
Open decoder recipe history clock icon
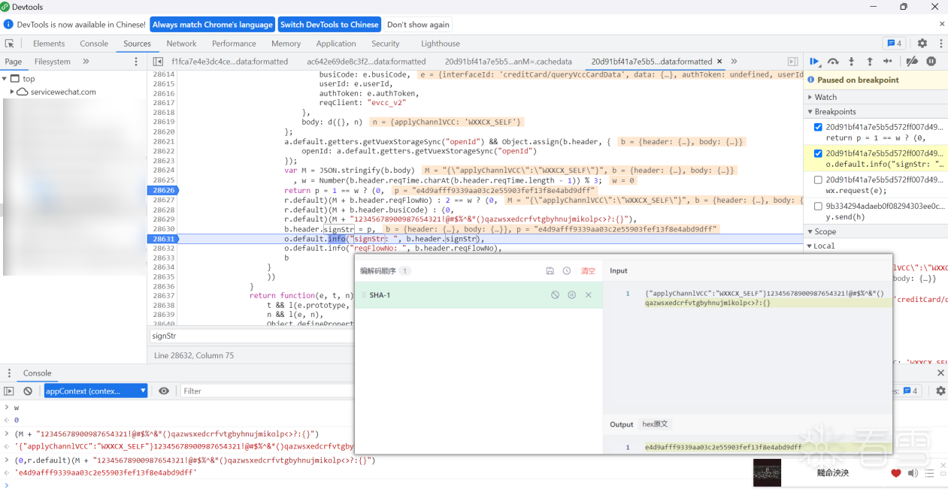(x=567, y=271)
